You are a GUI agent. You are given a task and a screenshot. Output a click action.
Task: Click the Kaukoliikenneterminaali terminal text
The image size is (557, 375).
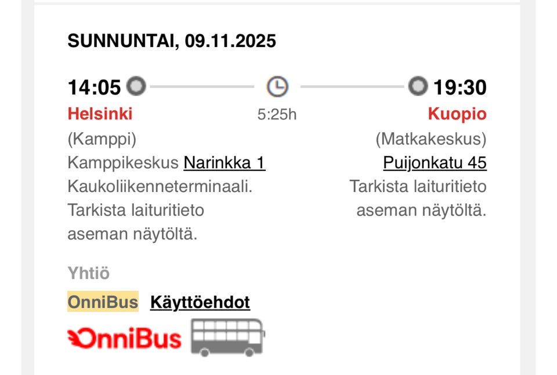coord(160,187)
